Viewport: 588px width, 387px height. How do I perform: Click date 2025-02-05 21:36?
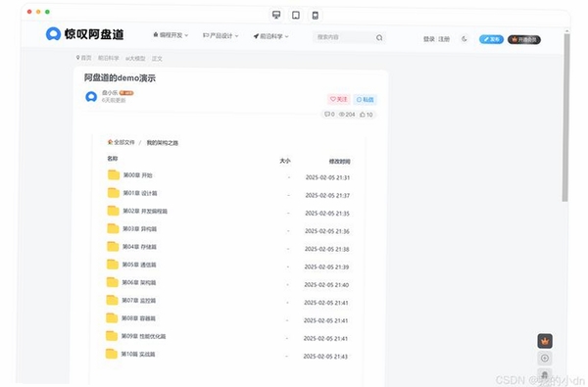327,231
